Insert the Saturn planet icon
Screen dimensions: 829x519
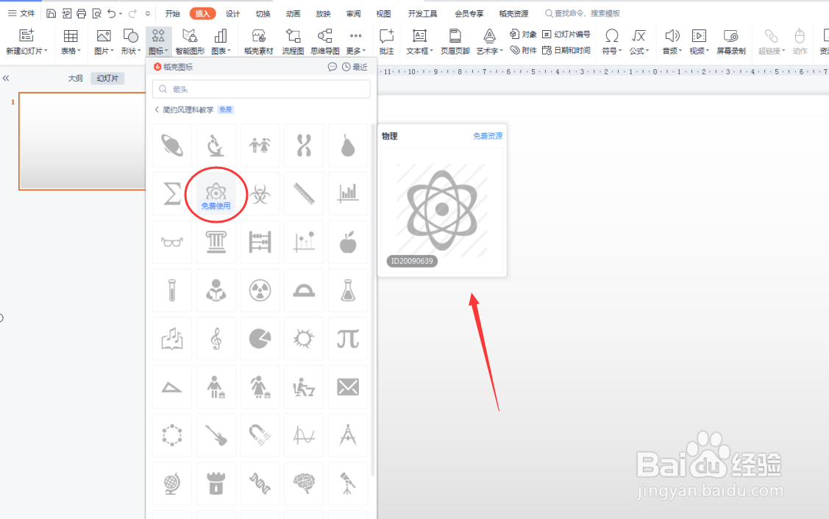tap(172, 146)
